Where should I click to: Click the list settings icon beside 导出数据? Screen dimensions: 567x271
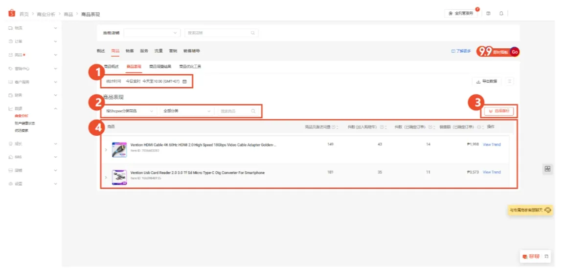click(510, 81)
